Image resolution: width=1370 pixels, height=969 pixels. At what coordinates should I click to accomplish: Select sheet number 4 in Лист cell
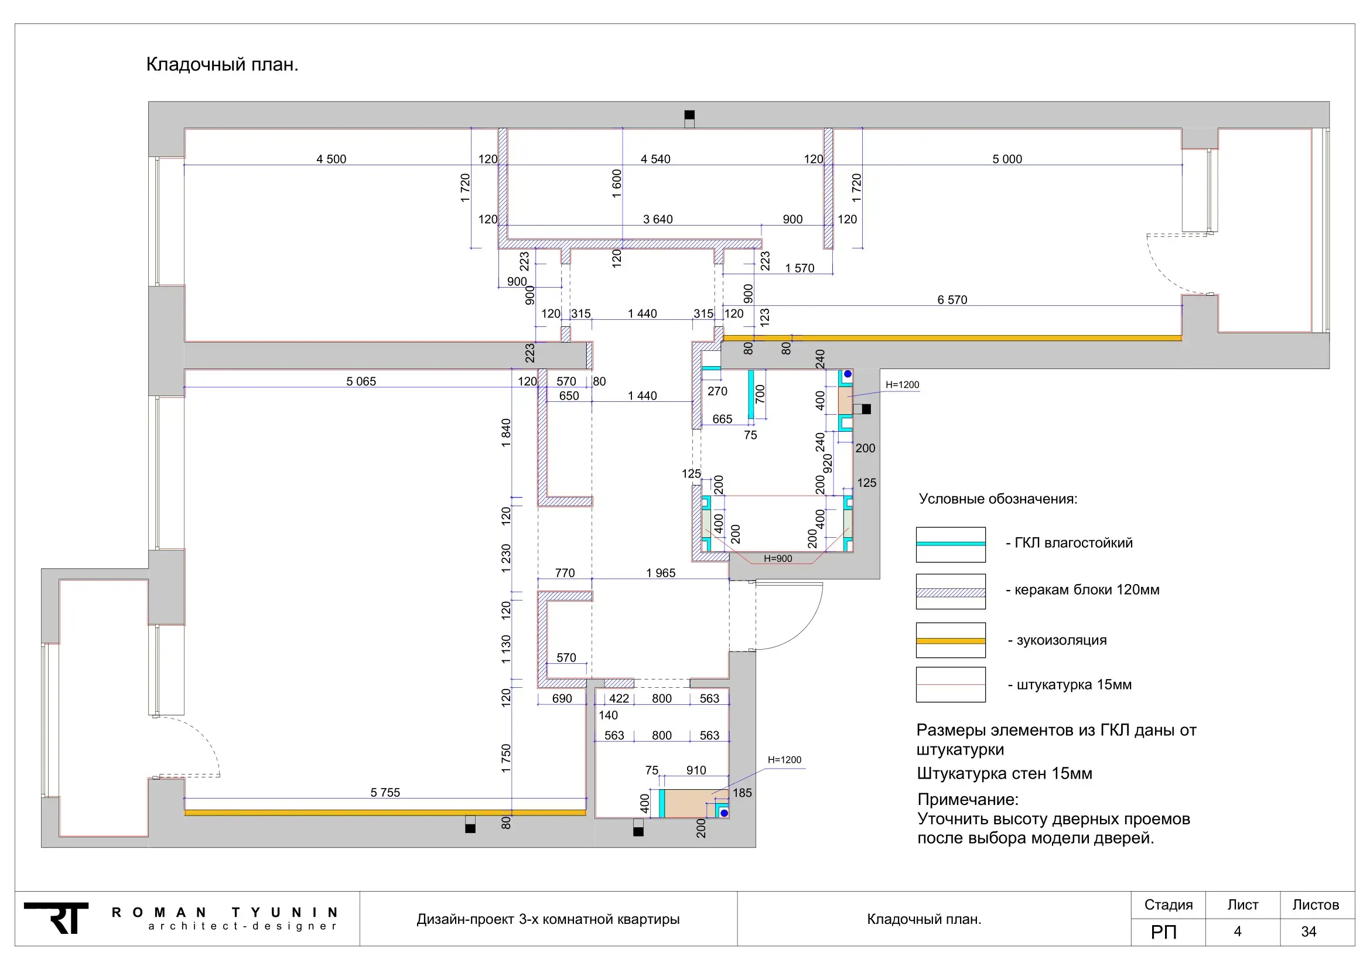coord(1238,932)
